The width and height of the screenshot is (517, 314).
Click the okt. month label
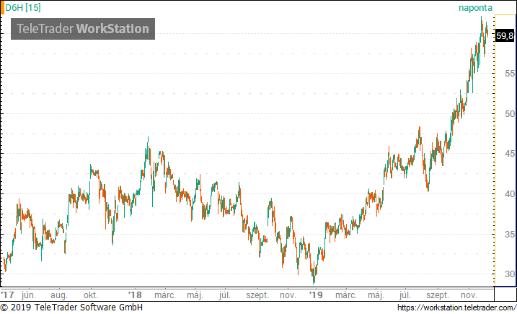[90, 295]
